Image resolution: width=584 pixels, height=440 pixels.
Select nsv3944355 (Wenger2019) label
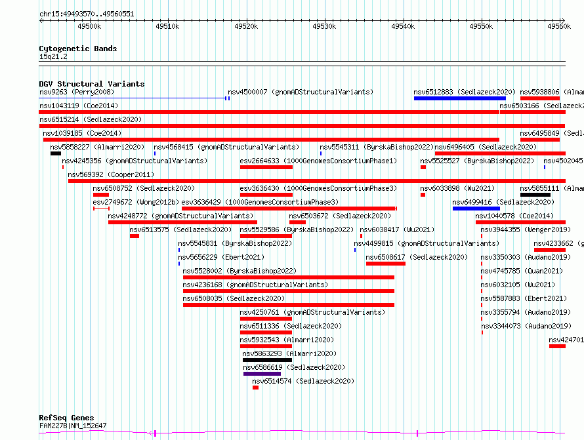coord(526,230)
